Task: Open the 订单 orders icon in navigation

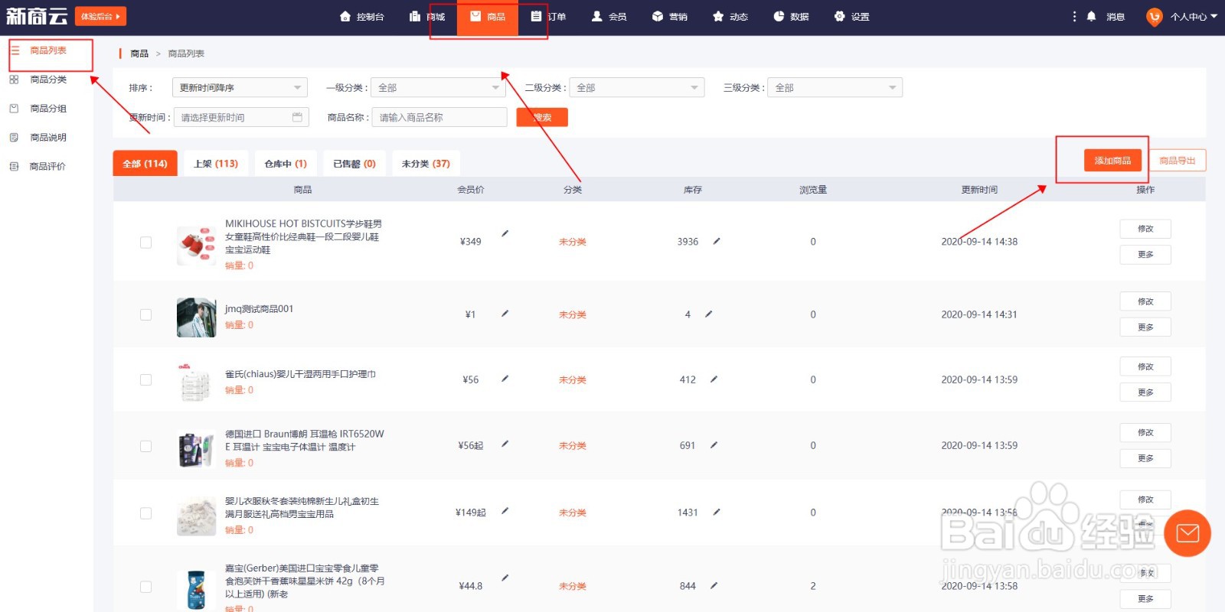Action: [536, 16]
